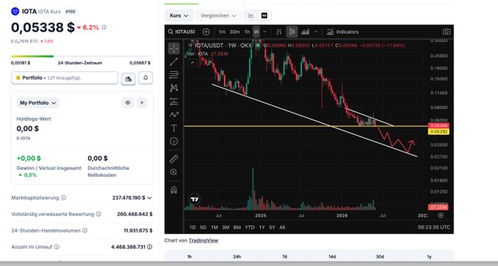
Task: Open the coin converter icon button
Action: [128, 79]
